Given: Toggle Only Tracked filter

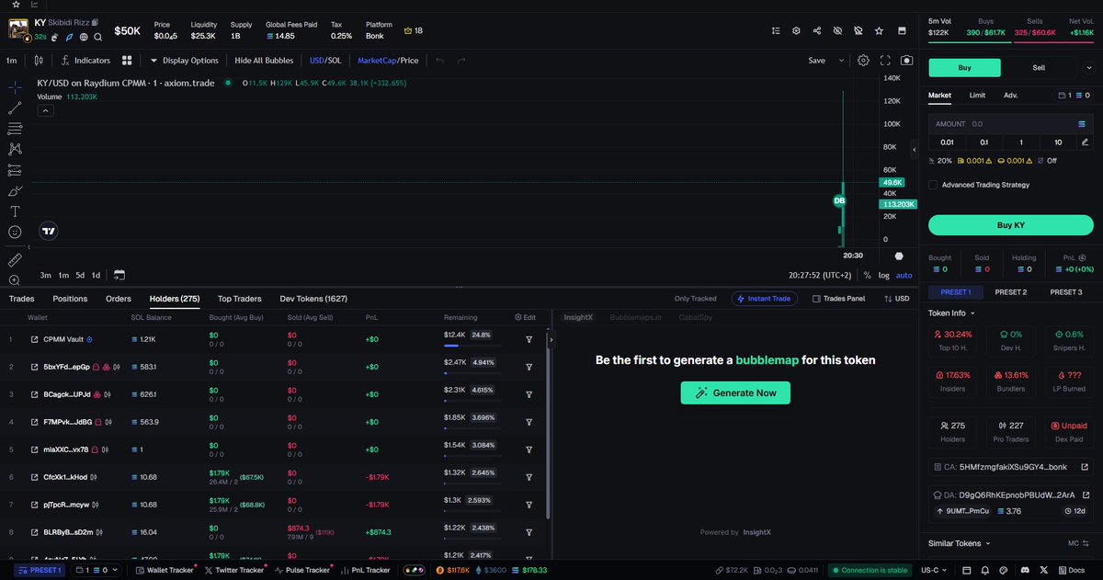Looking at the screenshot, I should (696, 299).
